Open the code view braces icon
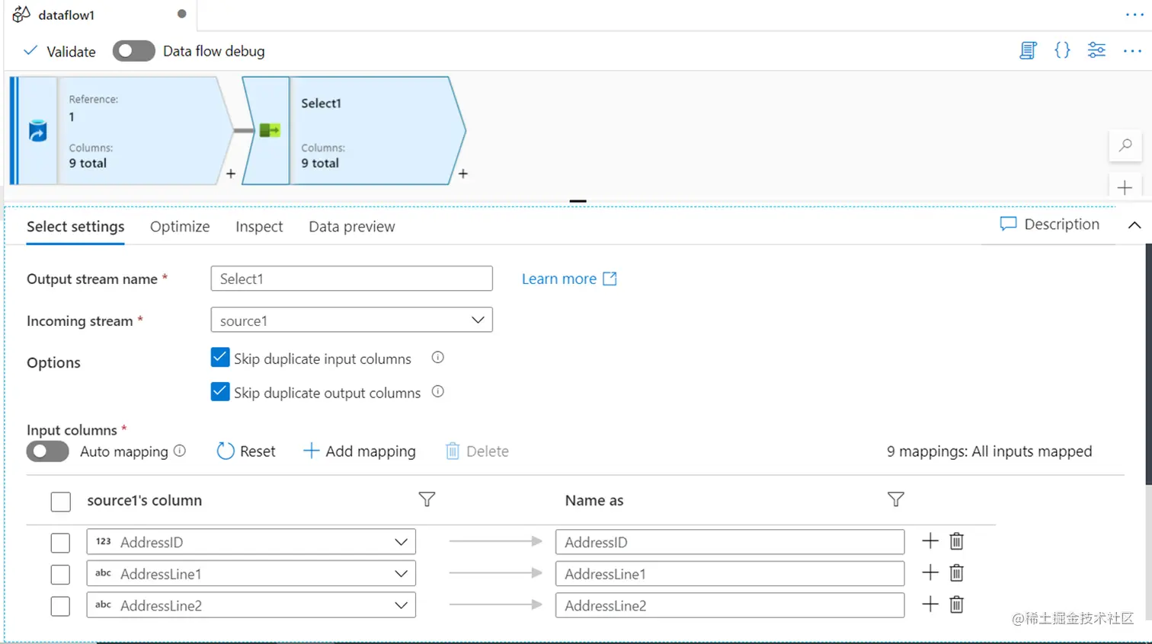Viewport: 1152px width, 644px height. click(1062, 51)
